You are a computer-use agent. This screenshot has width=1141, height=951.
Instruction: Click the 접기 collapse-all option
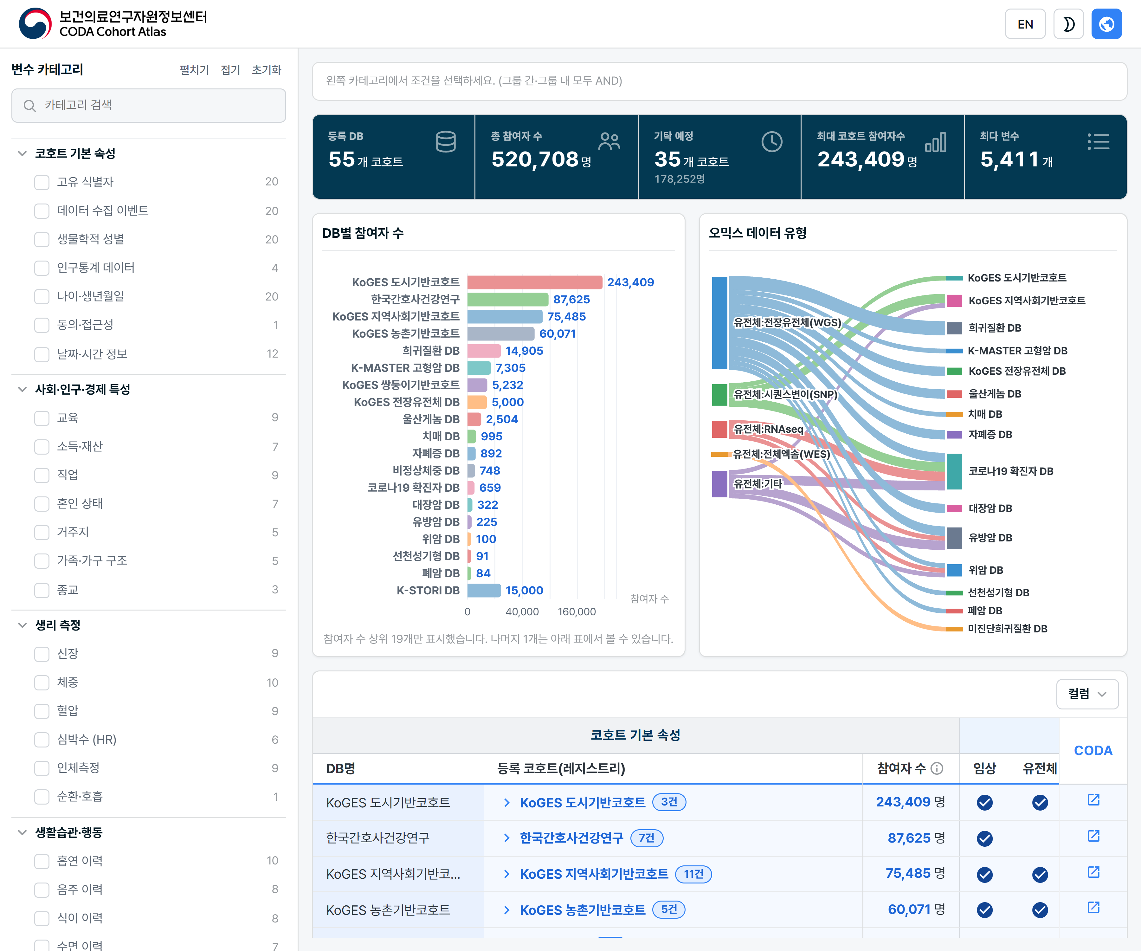tap(230, 70)
